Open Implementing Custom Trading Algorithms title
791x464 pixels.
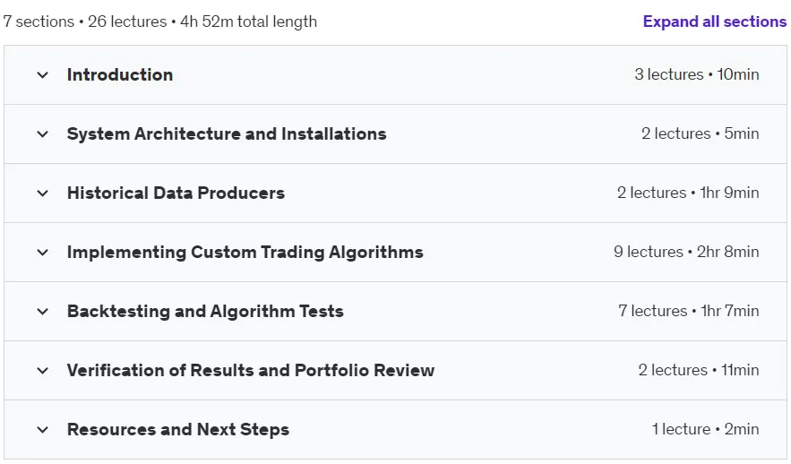245,253
